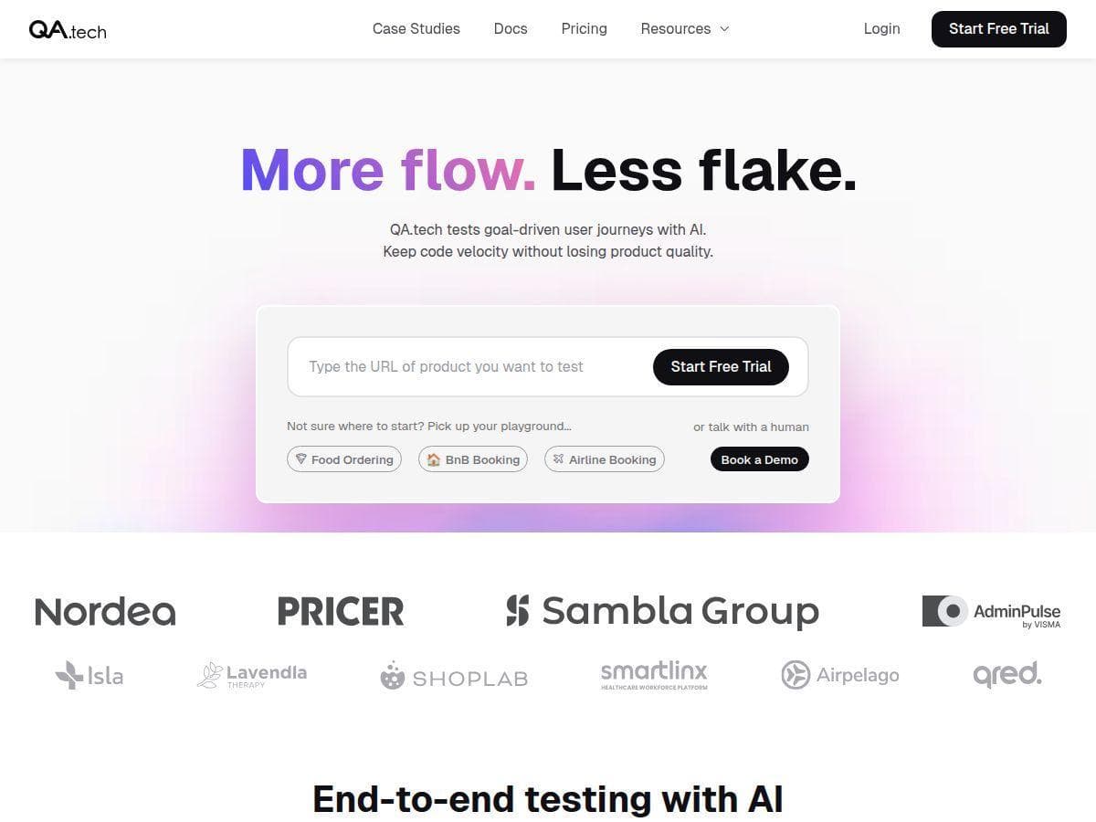The height and width of the screenshot is (822, 1096).
Task: Open the Pricing page
Action: (x=584, y=28)
